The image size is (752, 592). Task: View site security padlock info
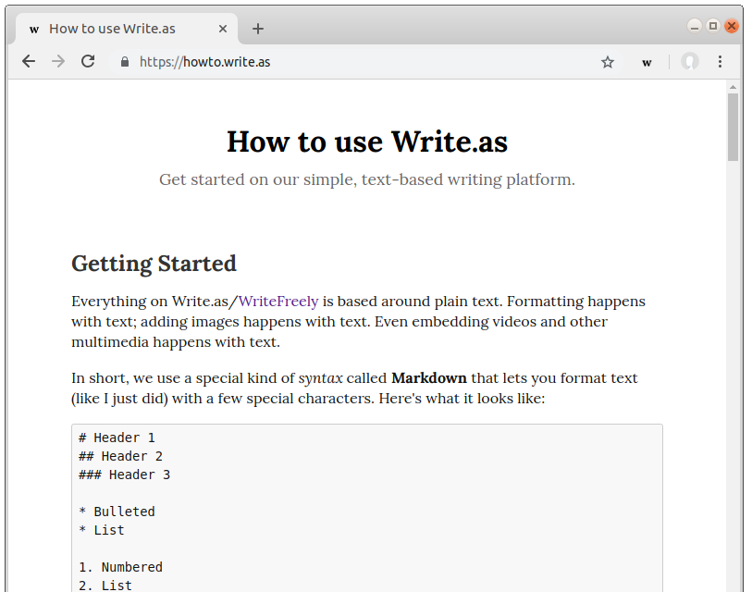[x=125, y=62]
